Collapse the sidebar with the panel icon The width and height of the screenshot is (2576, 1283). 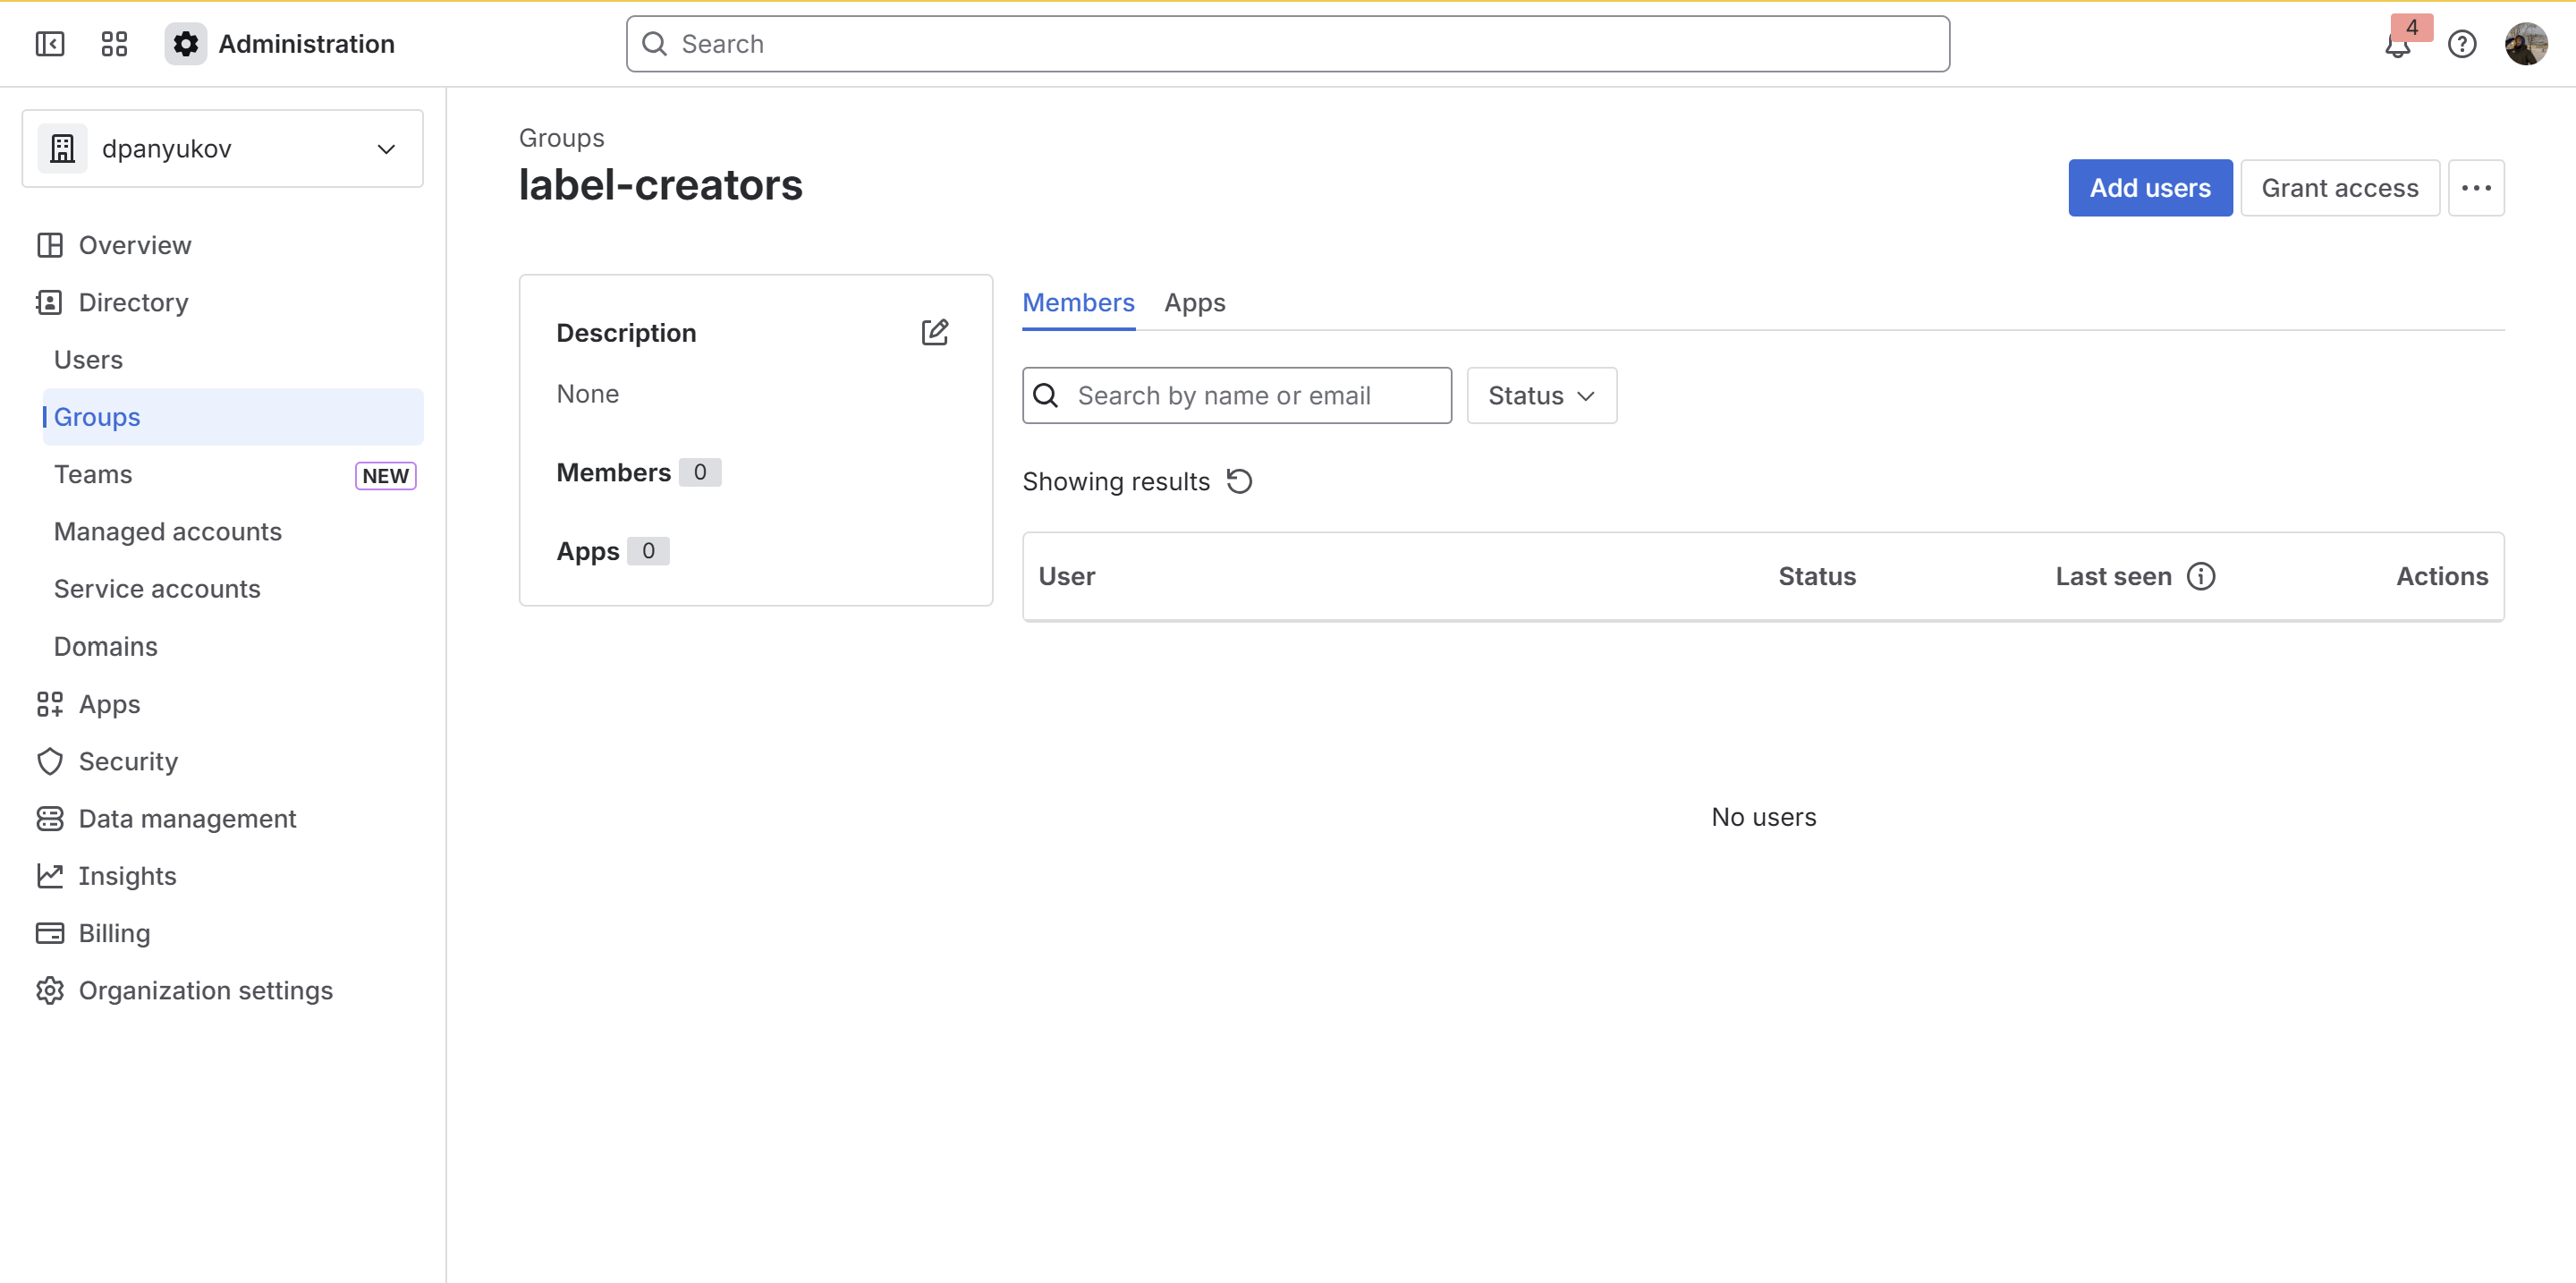tap(49, 44)
